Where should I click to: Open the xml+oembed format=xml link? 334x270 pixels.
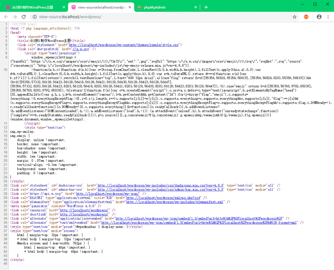click(199, 223)
